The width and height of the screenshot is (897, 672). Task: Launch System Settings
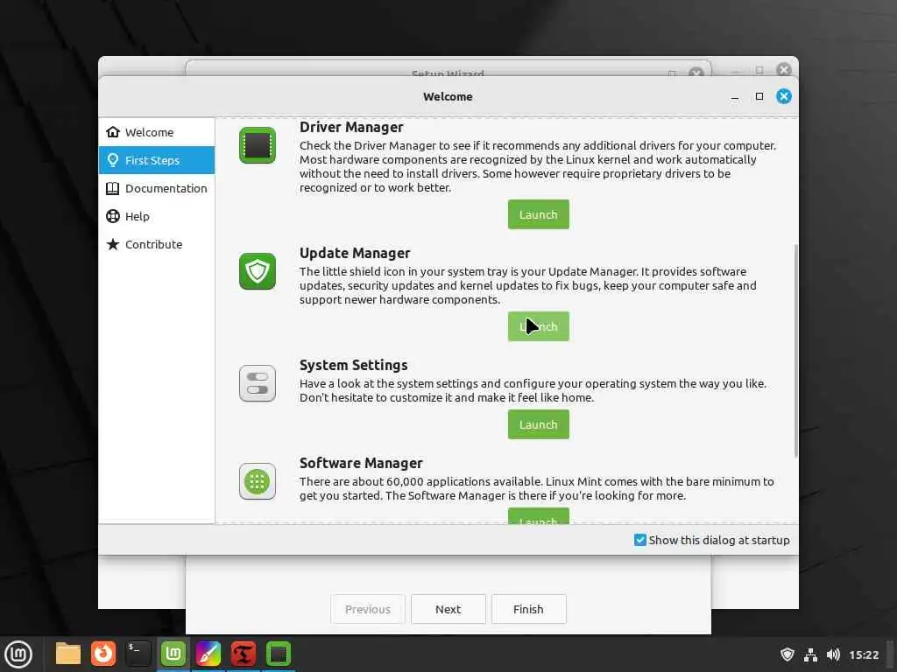click(x=539, y=424)
